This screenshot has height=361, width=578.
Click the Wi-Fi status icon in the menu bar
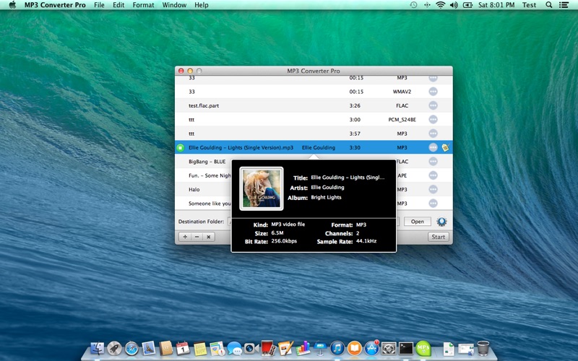(440, 5)
